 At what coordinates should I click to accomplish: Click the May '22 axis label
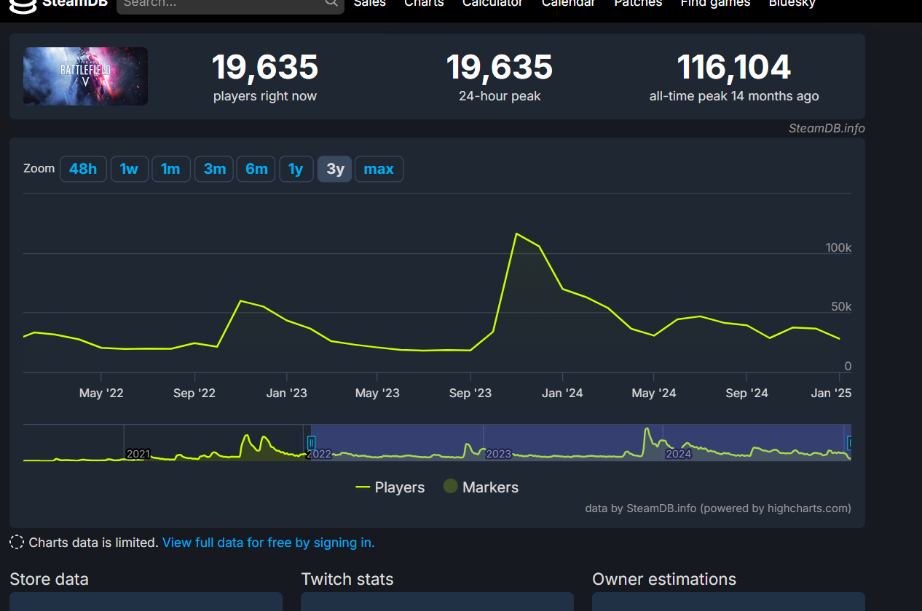101,394
